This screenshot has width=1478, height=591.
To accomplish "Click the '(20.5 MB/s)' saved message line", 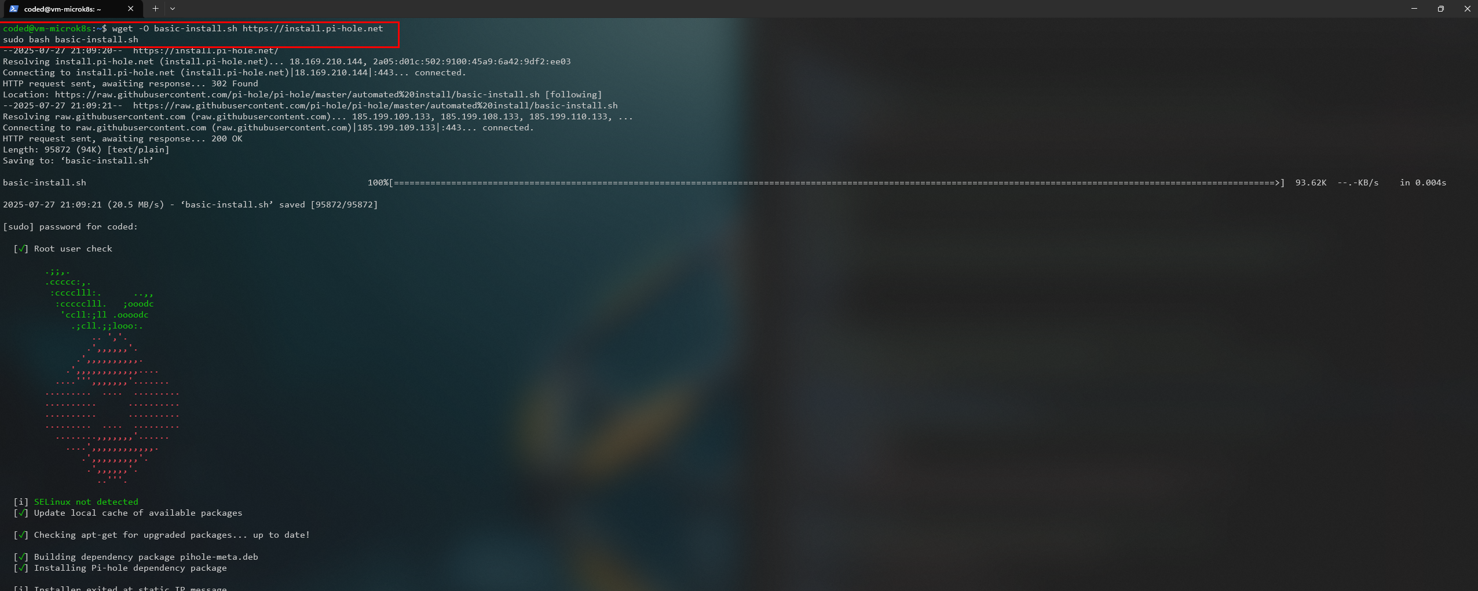I will tap(191, 205).
